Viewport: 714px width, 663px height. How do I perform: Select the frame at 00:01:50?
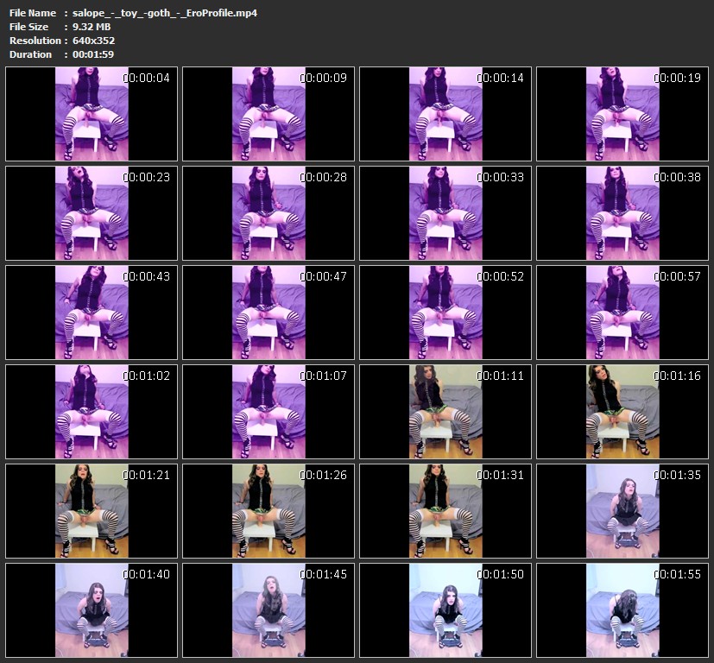pos(445,610)
